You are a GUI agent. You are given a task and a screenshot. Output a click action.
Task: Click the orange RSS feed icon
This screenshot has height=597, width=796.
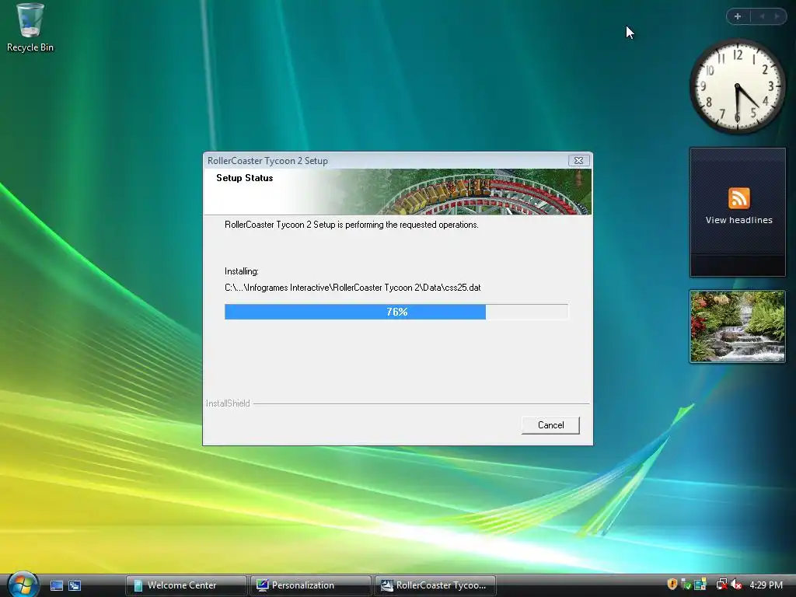tap(738, 198)
